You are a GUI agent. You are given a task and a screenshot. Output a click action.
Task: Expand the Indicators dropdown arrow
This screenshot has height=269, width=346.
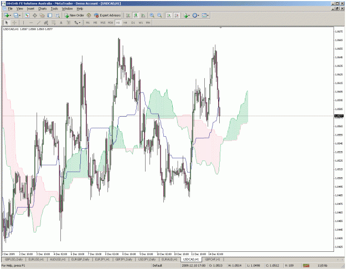189,15
